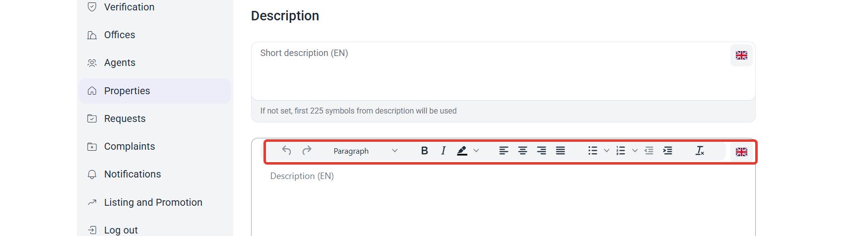Open the Paragraph style dropdown
The image size is (850, 236).
pyautogui.click(x=366, y=151)
